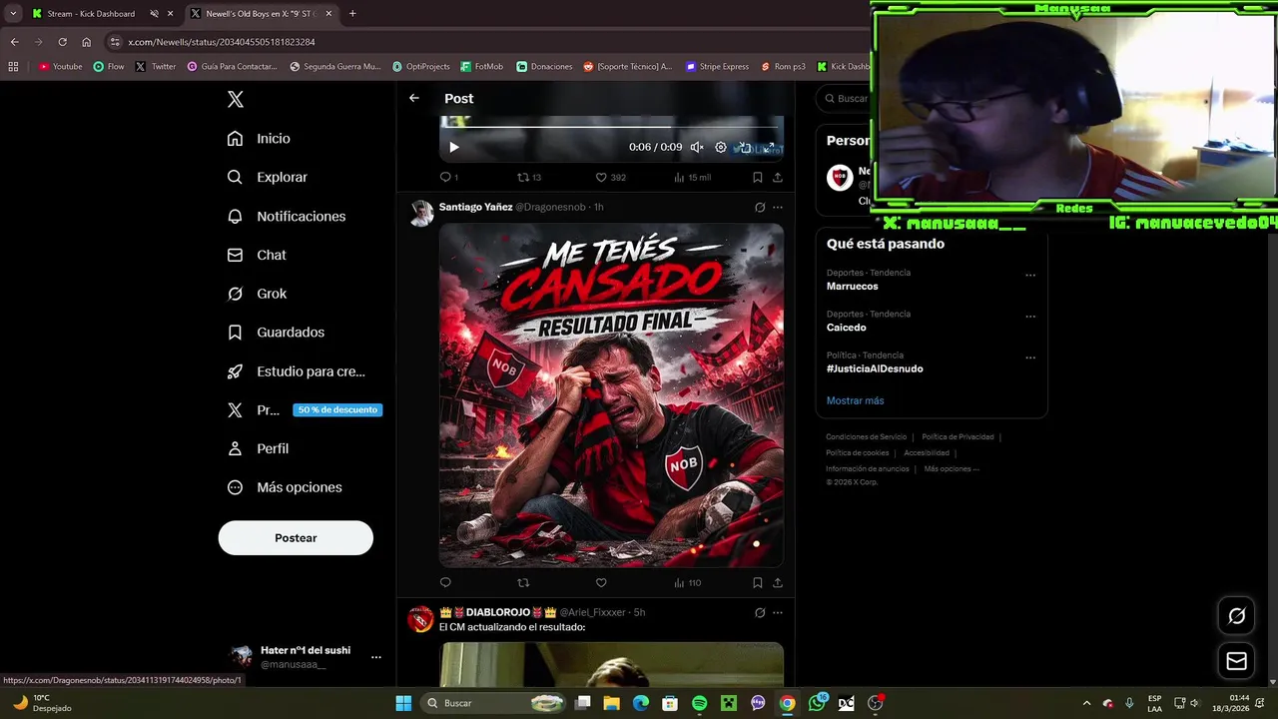Open the floating messages envelope button
1278x719 pixels.
coord(1236,661)
